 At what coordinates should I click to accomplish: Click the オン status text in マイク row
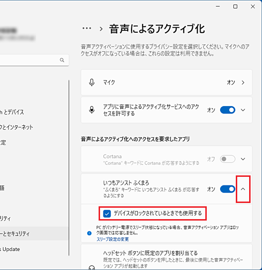click(231, 83)
